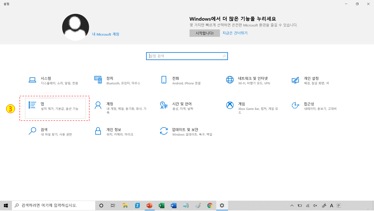
Task: Click the 시작합니다! button
Action: coord(205,33)
